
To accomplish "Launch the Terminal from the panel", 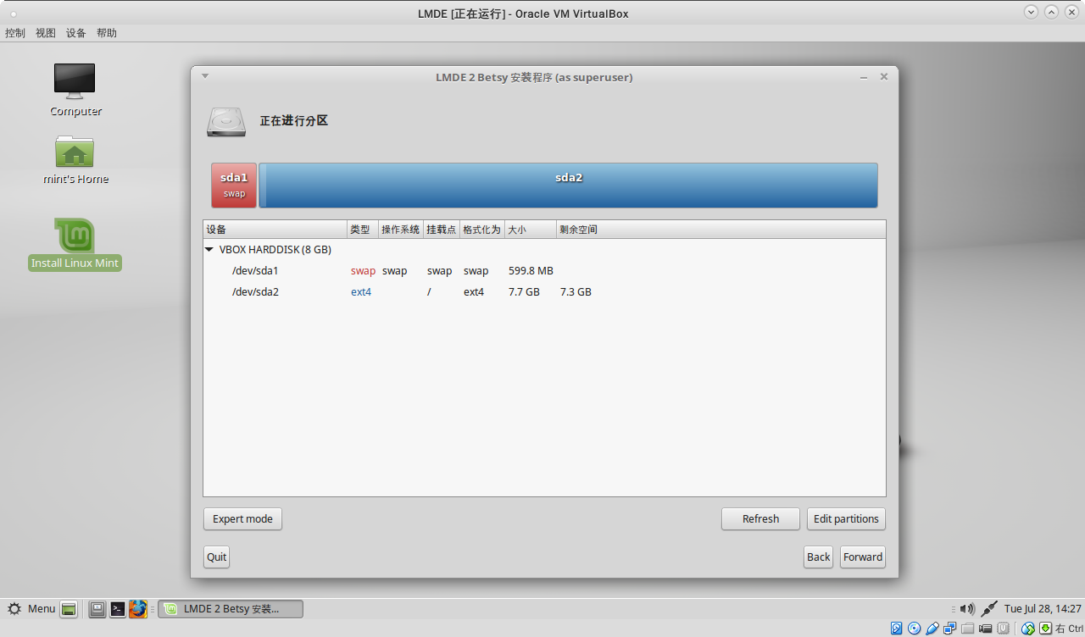I will [x=118, y=608].
